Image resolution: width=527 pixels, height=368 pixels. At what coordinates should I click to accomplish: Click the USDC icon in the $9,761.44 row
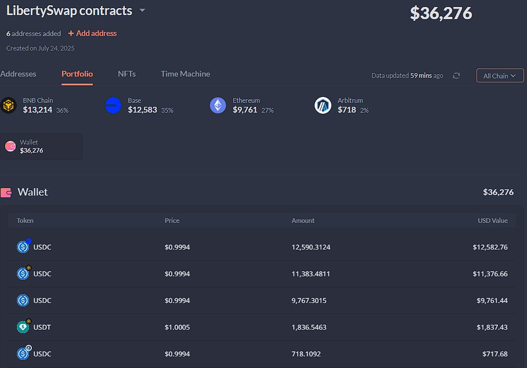click(x=23, y=301)
